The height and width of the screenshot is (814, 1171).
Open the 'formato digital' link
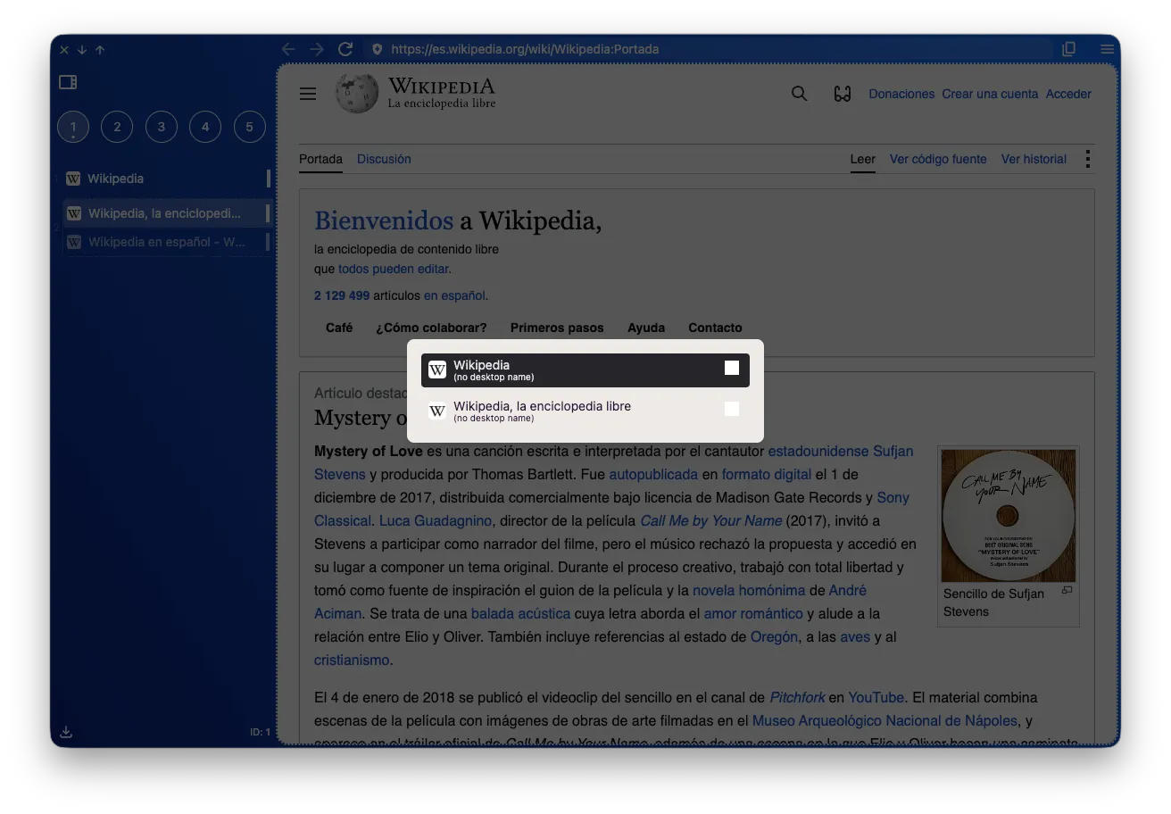click(x=767, y=474)
